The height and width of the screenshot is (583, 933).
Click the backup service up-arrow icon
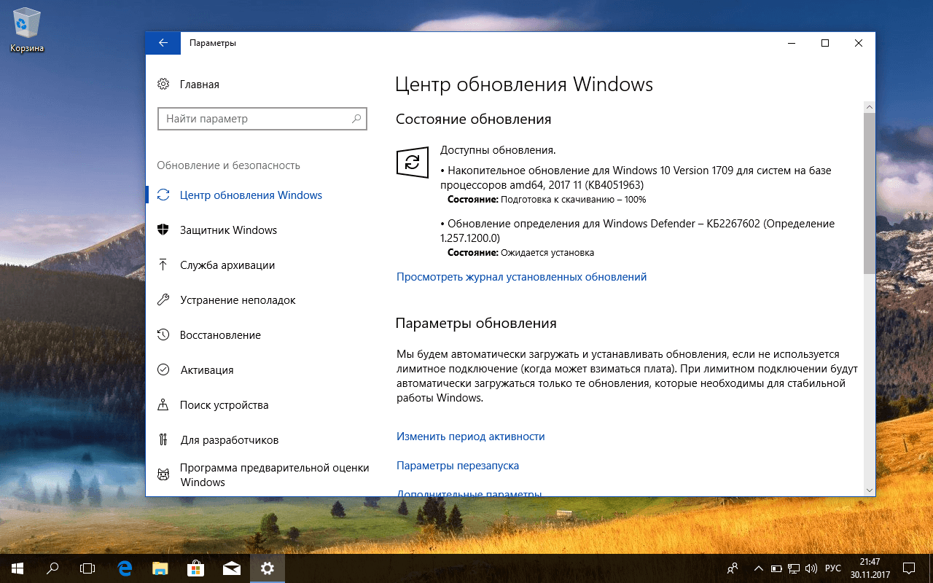tap(163, 265)
